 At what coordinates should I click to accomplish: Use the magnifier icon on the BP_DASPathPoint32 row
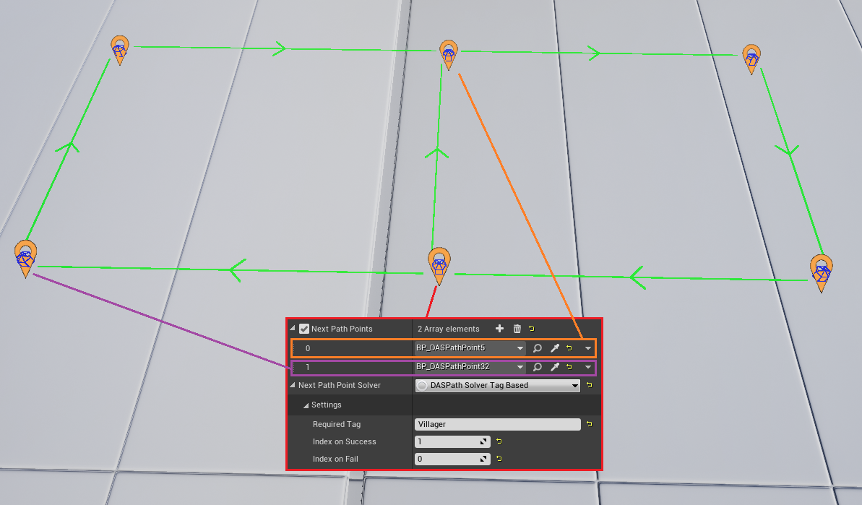tap(538, 367)
